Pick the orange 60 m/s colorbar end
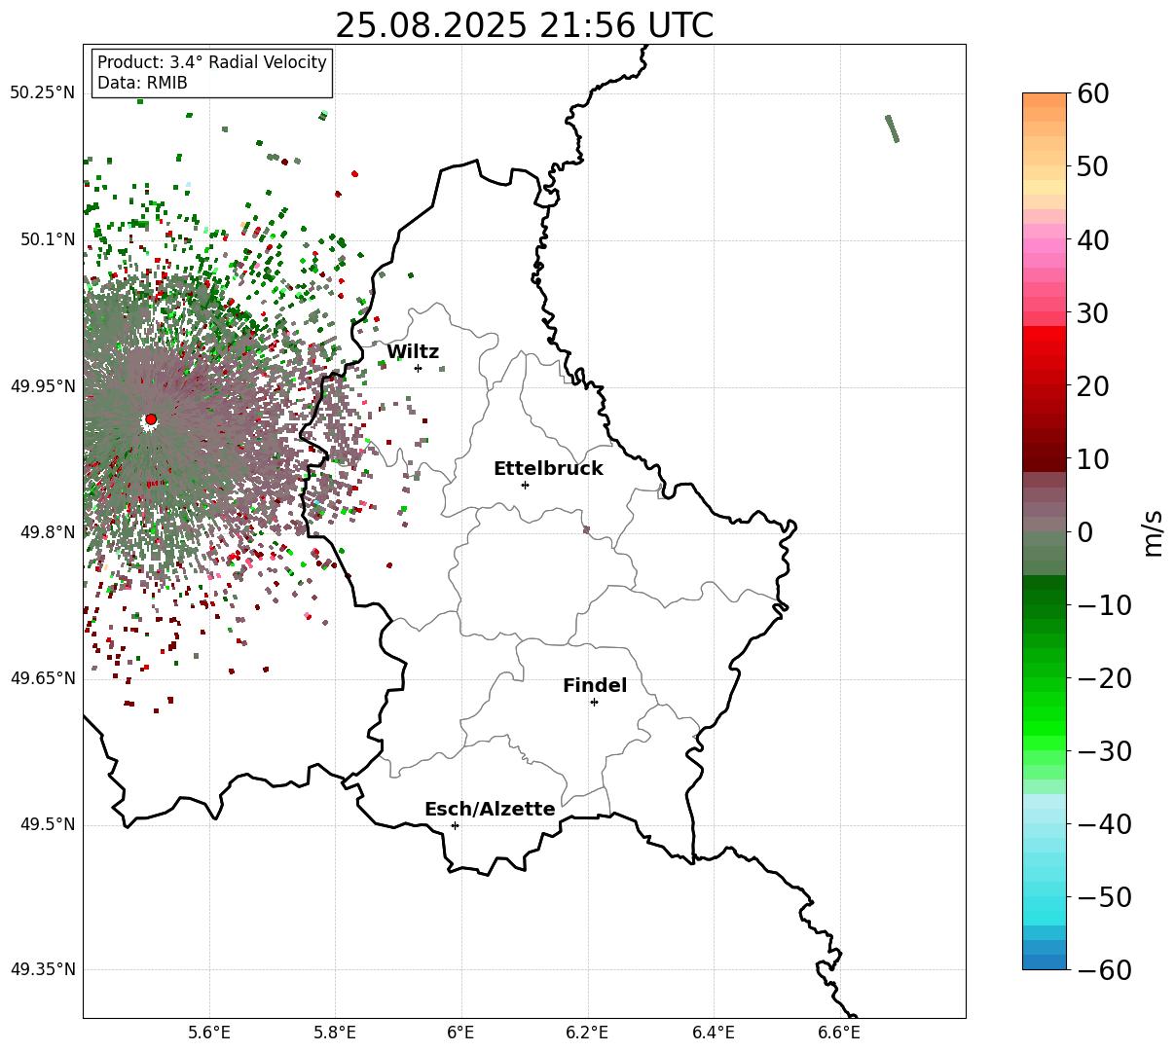1175x1052 pixels. tap(1045, 100)
